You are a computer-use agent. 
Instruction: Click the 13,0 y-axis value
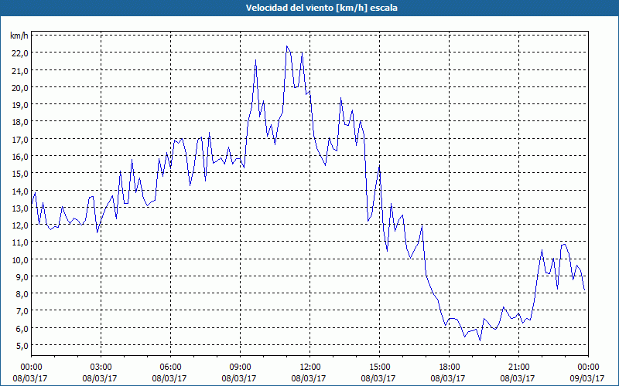20,208
